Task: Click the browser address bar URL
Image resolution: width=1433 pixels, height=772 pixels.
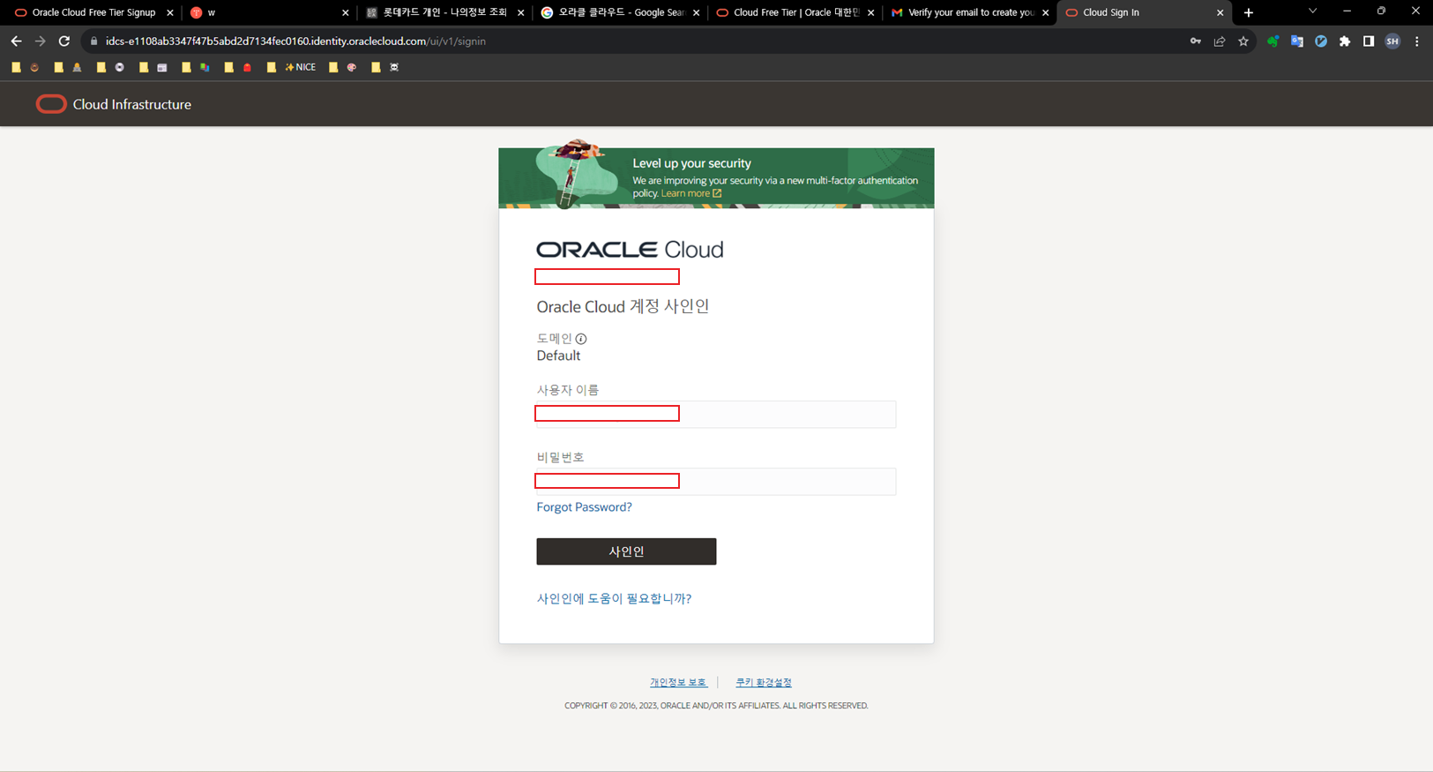Action: pos(295,41)
